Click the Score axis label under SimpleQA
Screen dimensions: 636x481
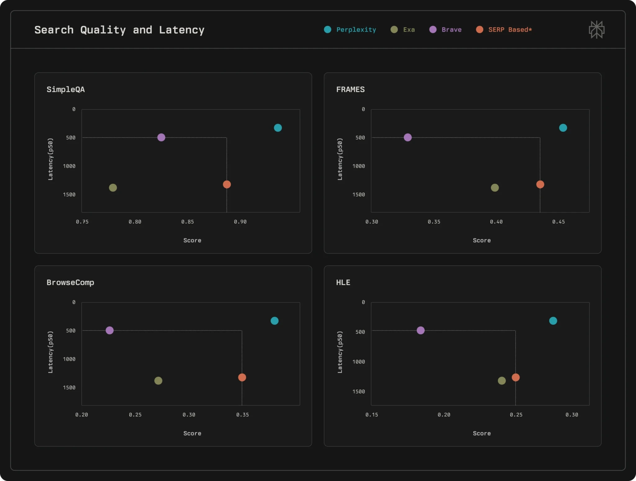pos(192,240)
